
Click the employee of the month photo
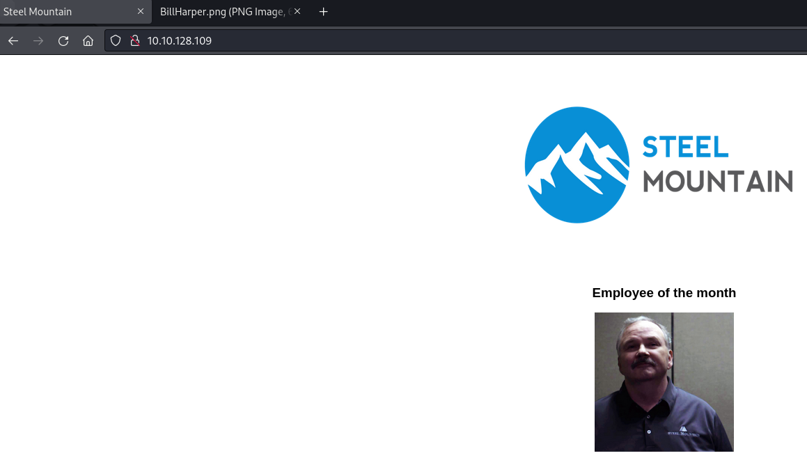[x=664, y=382]
